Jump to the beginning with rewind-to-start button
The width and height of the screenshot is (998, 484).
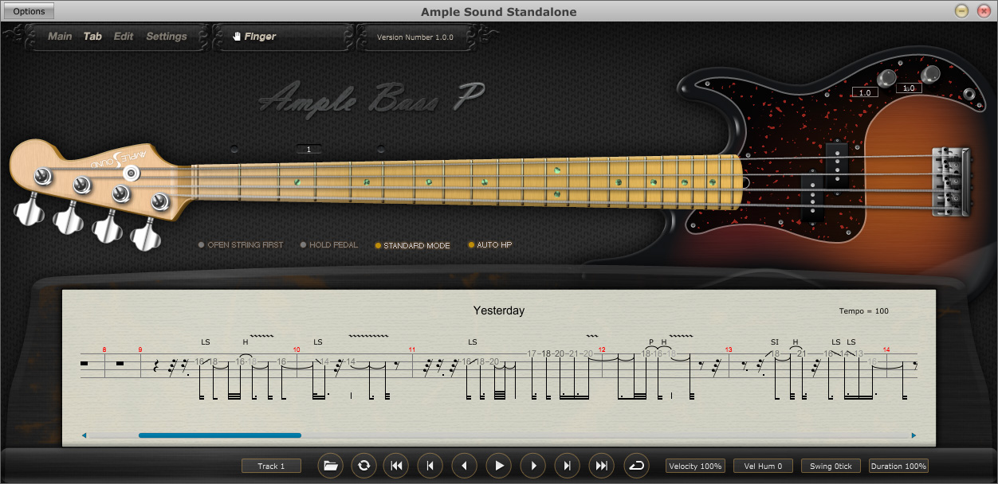click(x=396, y=466)
